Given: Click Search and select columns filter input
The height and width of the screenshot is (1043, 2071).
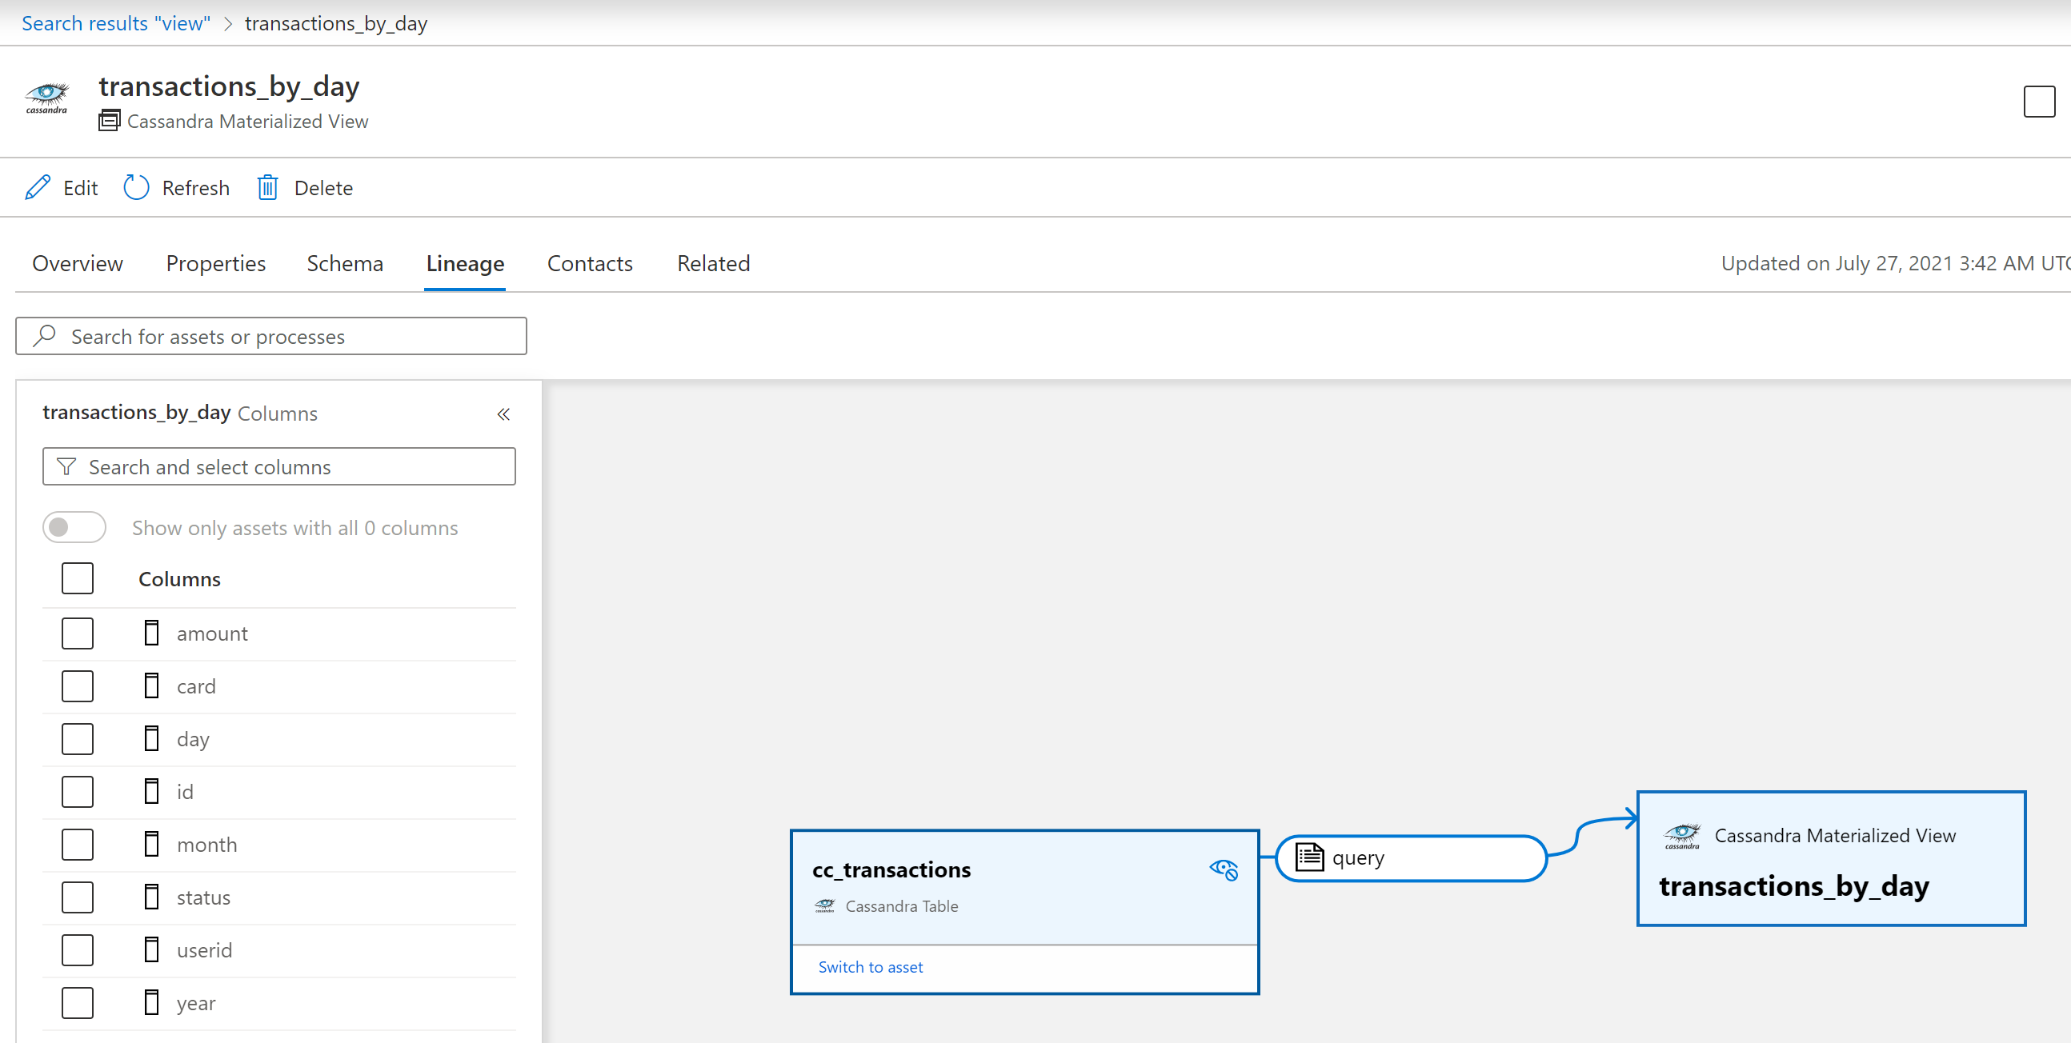Looking at the screenshot, I should click(x=279, y=466).
